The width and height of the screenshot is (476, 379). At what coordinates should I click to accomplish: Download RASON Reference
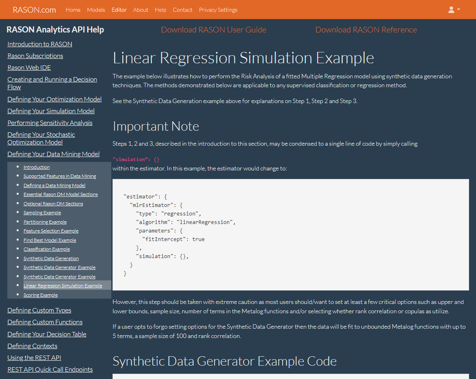[x=366, y=30]
